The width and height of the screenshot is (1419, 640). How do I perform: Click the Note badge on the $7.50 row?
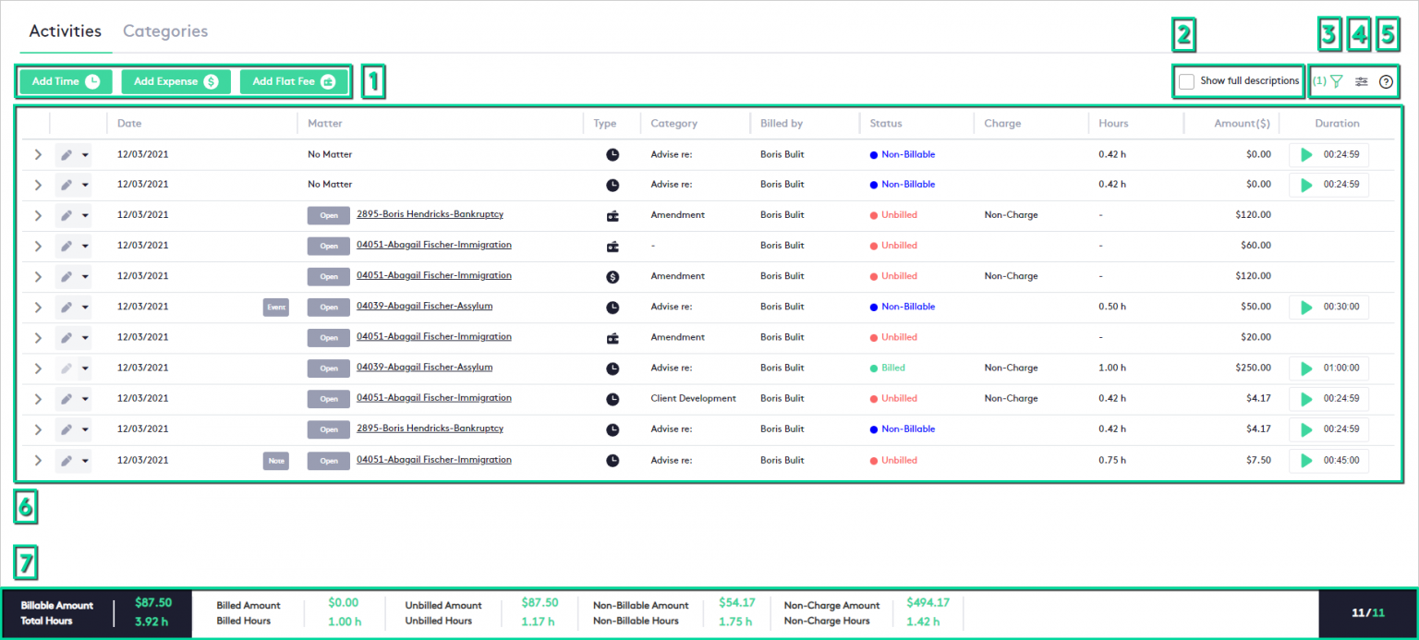[275, 460]
